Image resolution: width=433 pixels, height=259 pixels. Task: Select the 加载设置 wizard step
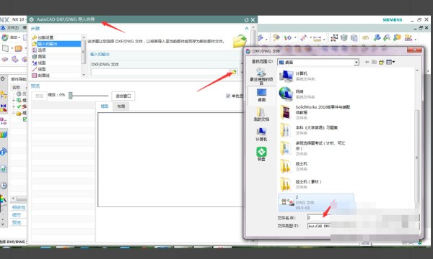pyautogui.click(x=45, y=37)
